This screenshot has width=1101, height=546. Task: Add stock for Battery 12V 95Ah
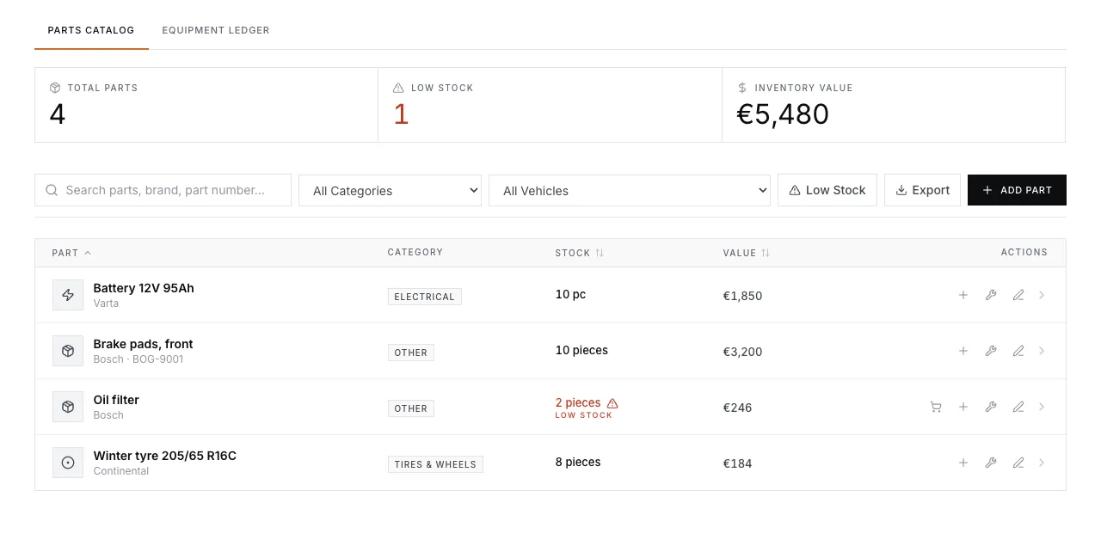(x=963, y=295)
